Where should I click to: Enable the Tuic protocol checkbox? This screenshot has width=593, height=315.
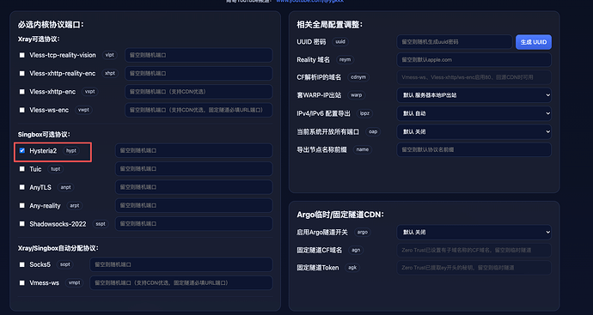pyautogui.click(x=22, y=169)
